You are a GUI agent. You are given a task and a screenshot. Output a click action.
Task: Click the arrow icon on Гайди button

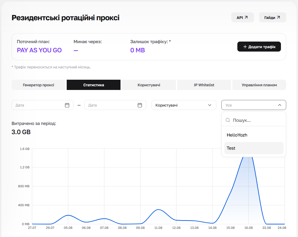click(278, 17)
